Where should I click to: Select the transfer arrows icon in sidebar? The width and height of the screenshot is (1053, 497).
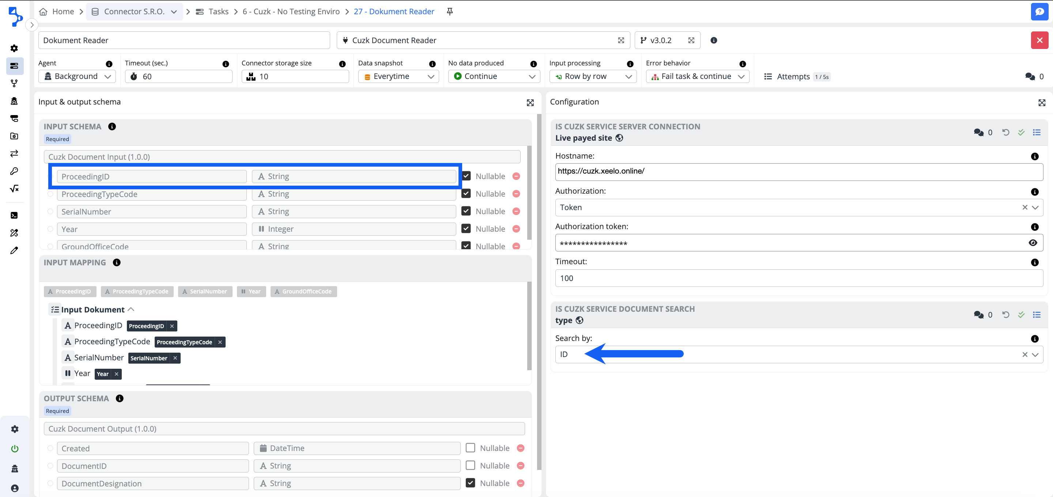click(14, 153)
